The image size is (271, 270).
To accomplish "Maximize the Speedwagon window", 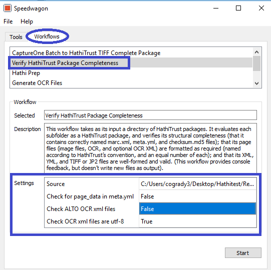I will tap(238, 8).
